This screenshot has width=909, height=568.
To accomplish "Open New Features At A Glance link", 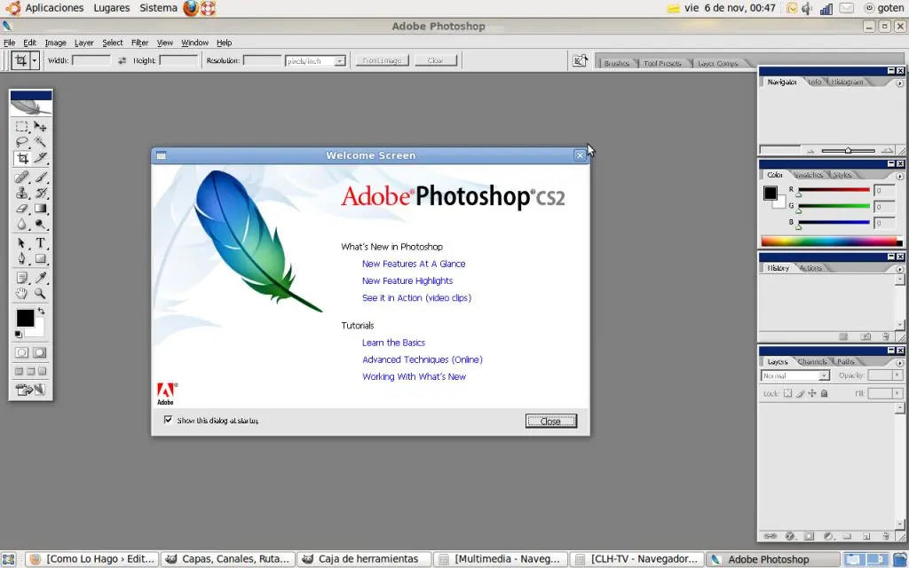I will [414, 264].
